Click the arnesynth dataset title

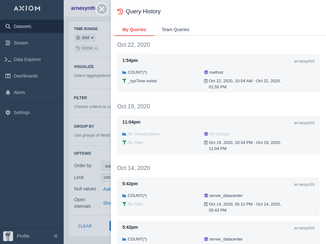point(83,8)
